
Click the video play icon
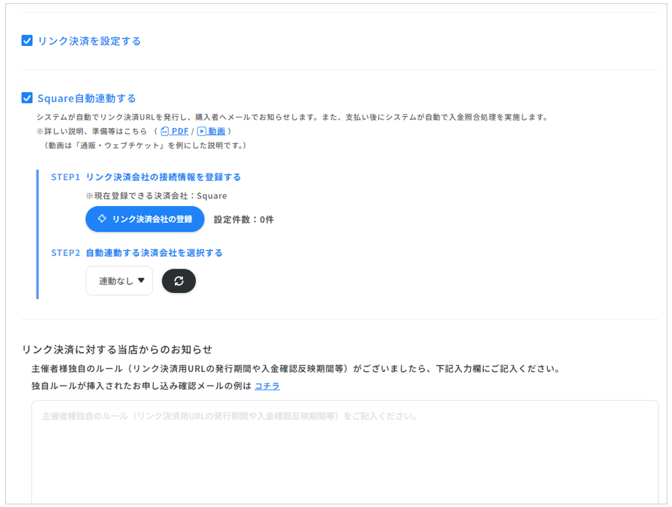tap(201, 132)
